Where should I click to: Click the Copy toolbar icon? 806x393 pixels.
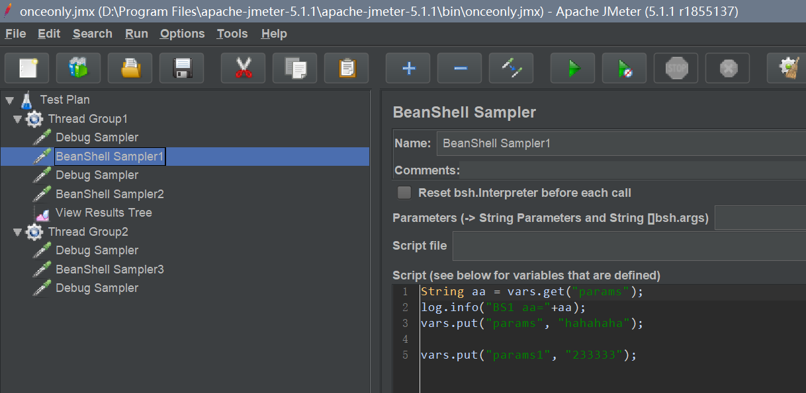(295, 68)
